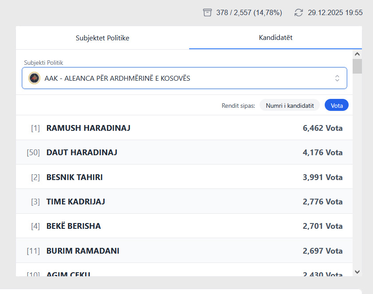Screen dimensions: 373x294
Task: Click the 378 / 2,557 counted stations text
Action: point(249,13)
